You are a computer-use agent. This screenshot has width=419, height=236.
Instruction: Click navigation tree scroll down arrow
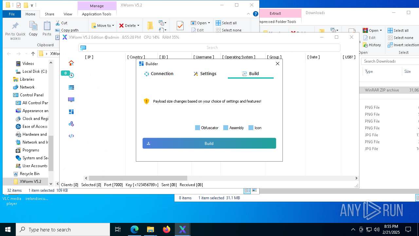[51, 184]
